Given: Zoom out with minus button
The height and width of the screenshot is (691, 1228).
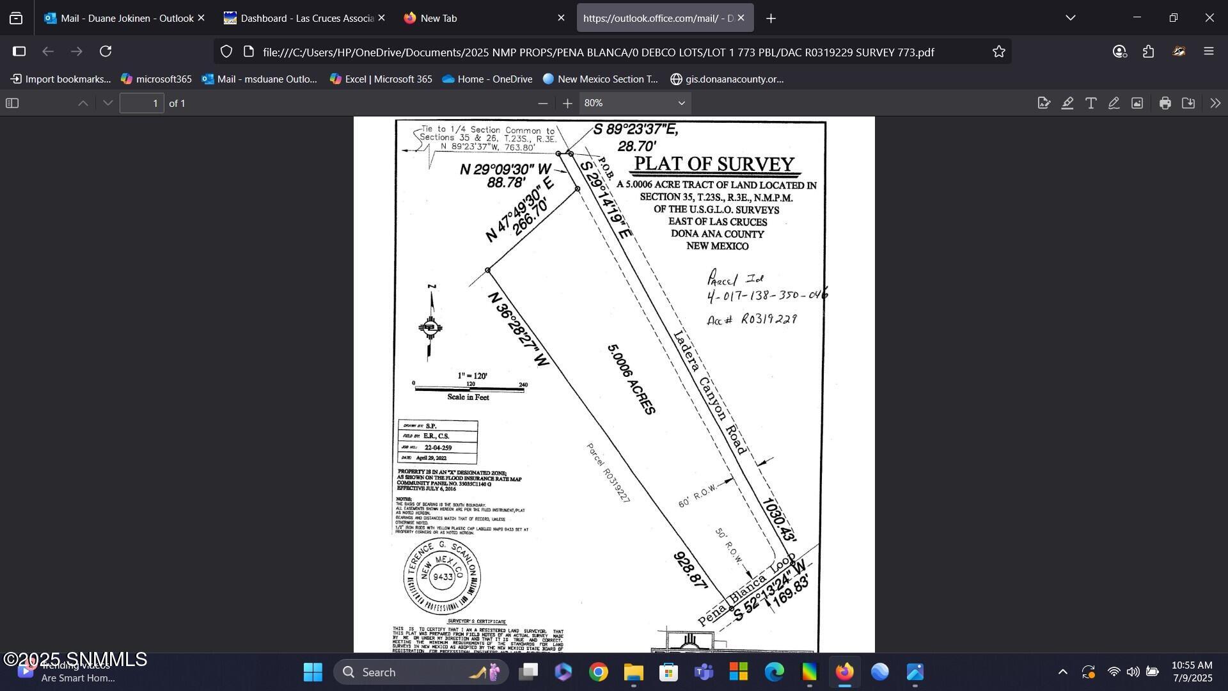Looking at the screenshot, I should point(542,103).
